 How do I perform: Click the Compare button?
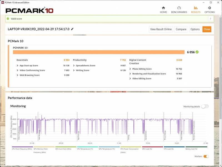click(181, 29)
